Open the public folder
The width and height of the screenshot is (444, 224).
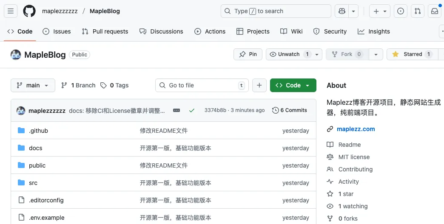[x=37, y=165]
